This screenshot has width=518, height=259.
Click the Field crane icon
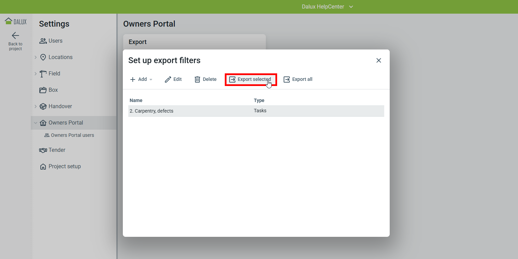(43, 74)
